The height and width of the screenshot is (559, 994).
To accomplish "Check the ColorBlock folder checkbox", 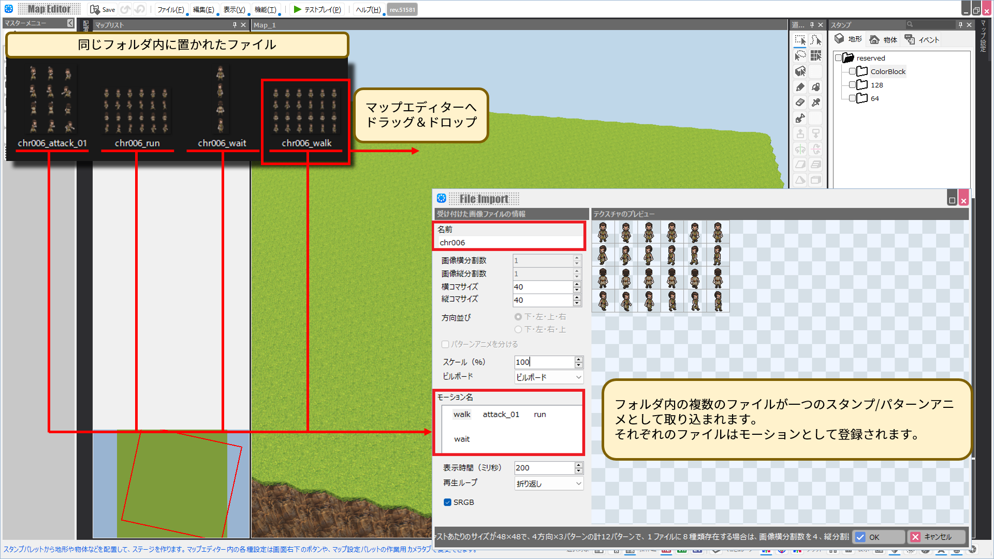I will pos(852,71).
